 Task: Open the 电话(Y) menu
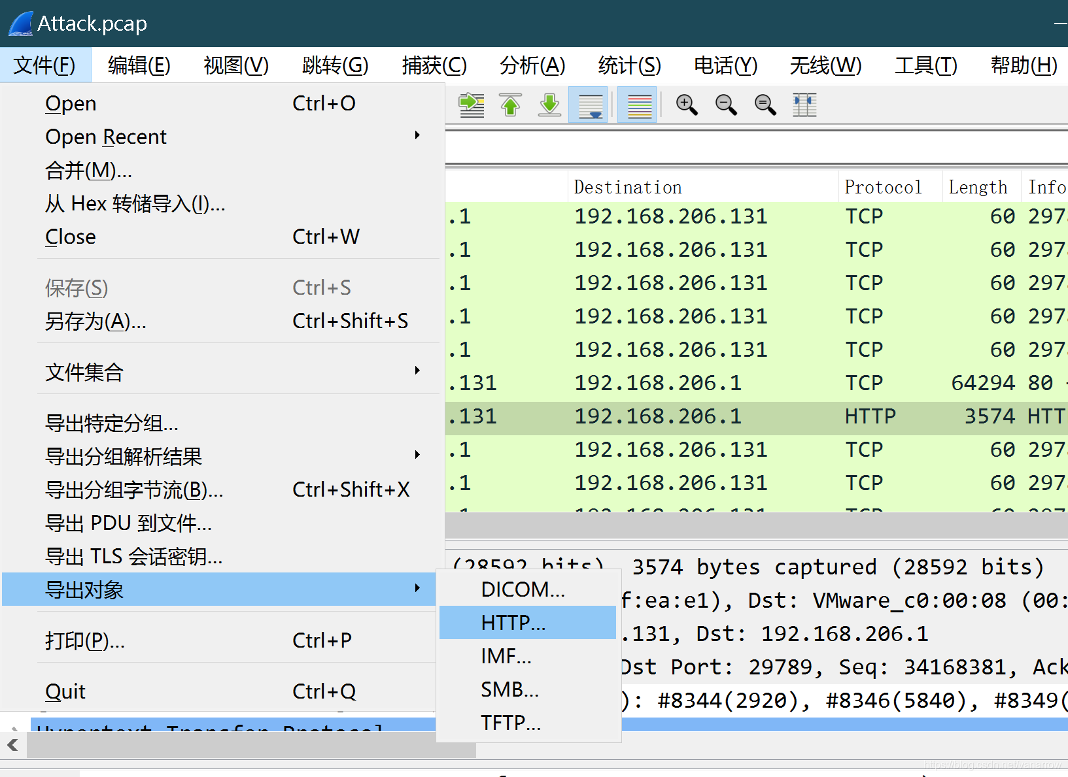point(726,65)
